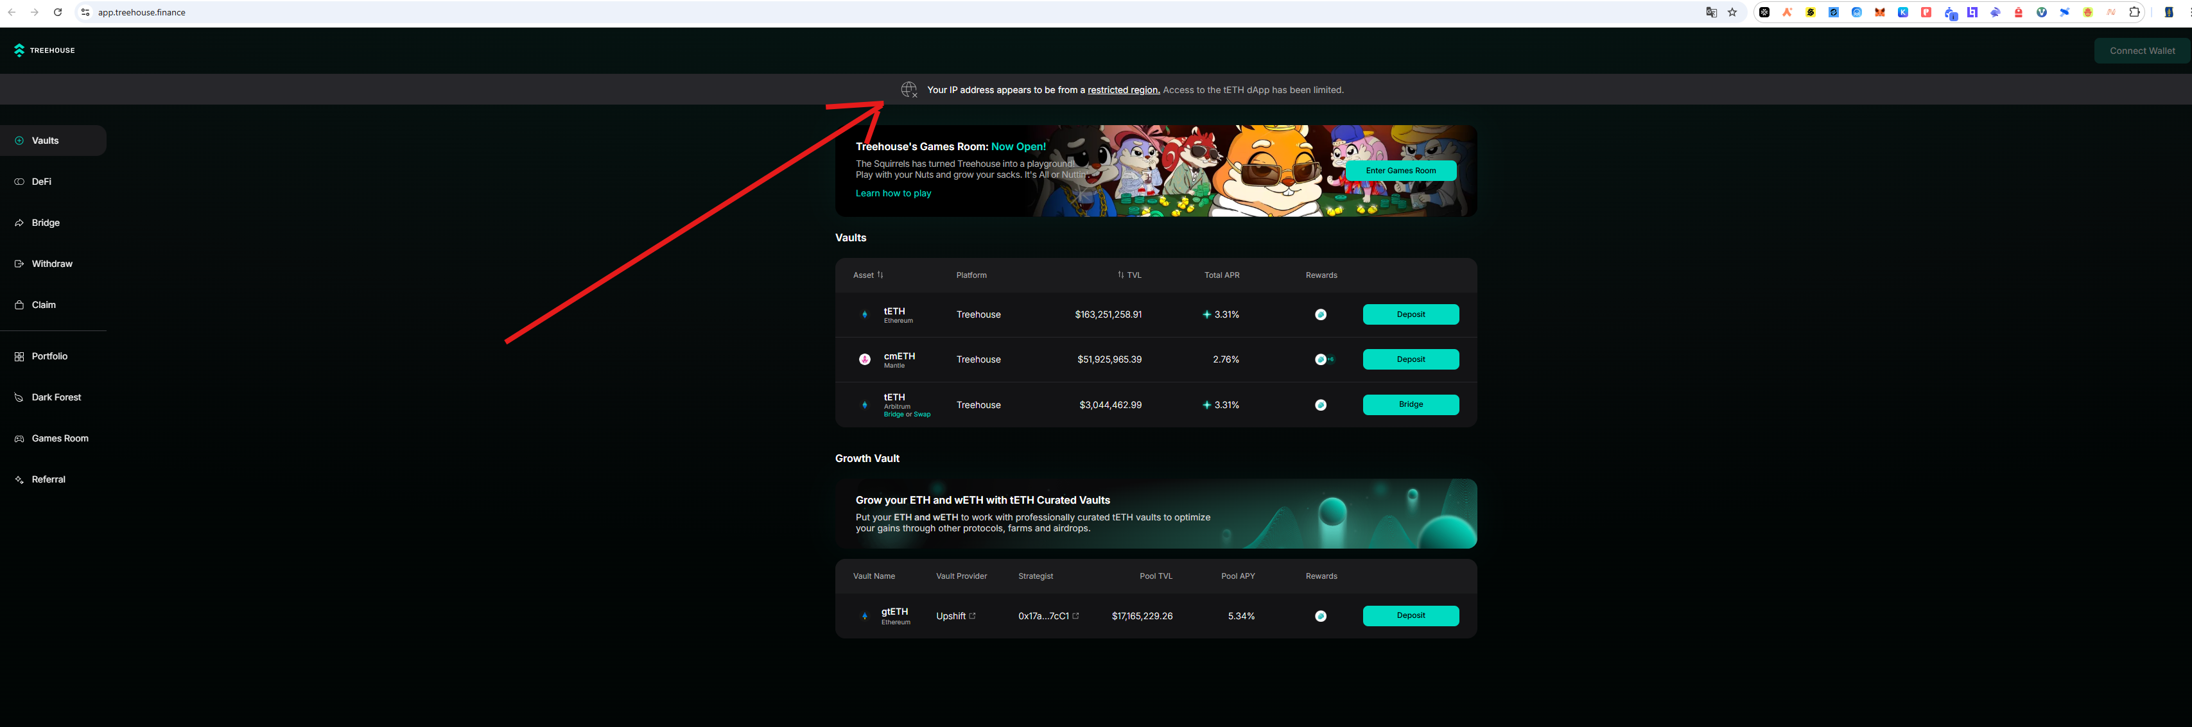The width and height of the screenshot is (2192, 727).
Task: Click the Games Room controller icon
Action: point(19,439)
